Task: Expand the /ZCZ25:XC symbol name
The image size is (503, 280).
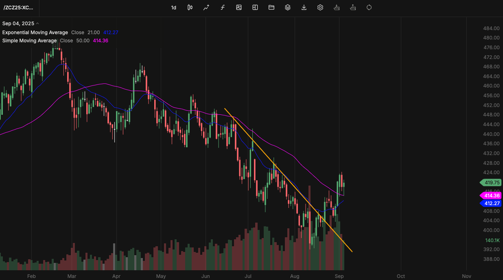Action: tap(19, 8)
